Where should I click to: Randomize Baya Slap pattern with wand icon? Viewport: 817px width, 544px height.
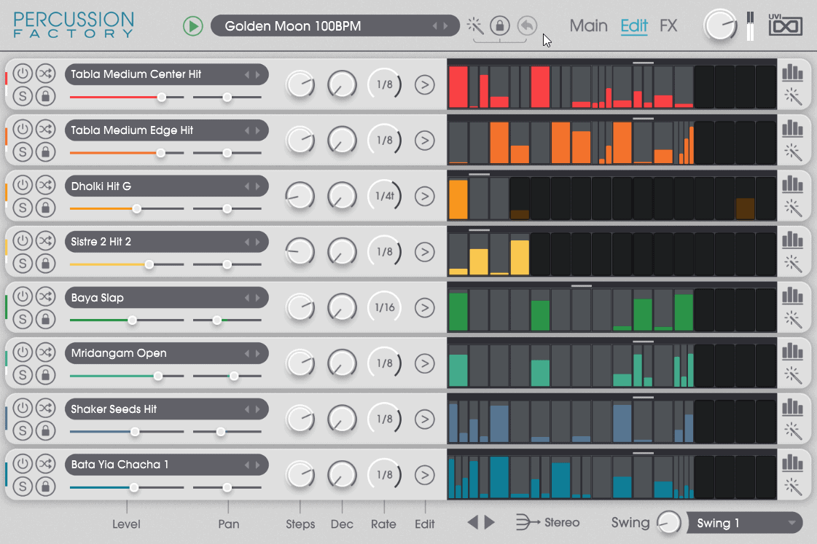pos(792,320)
